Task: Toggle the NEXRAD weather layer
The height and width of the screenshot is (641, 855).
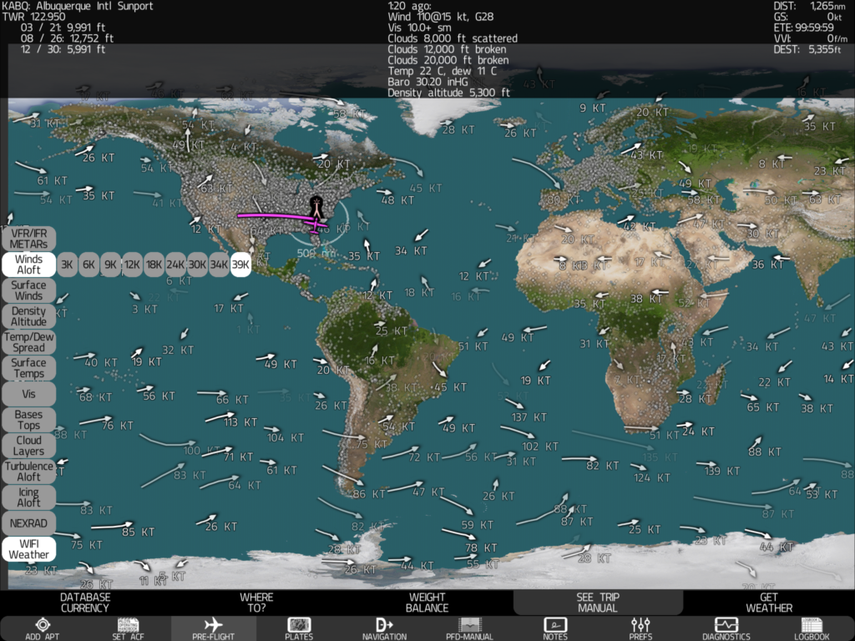Action: pos(28,523)
